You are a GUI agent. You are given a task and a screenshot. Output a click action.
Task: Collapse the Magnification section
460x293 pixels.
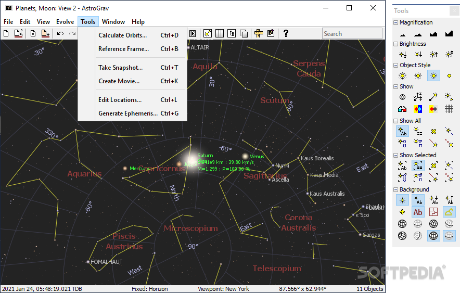pyautogui.click(x=396, y=22)
